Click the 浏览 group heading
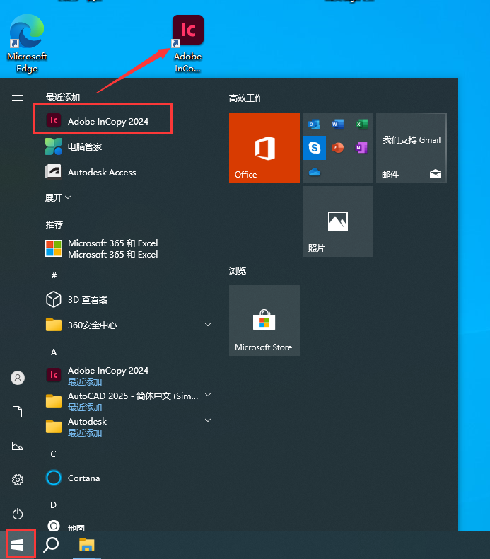The height and width of the screenshot is (559, 490). point(238,270)
